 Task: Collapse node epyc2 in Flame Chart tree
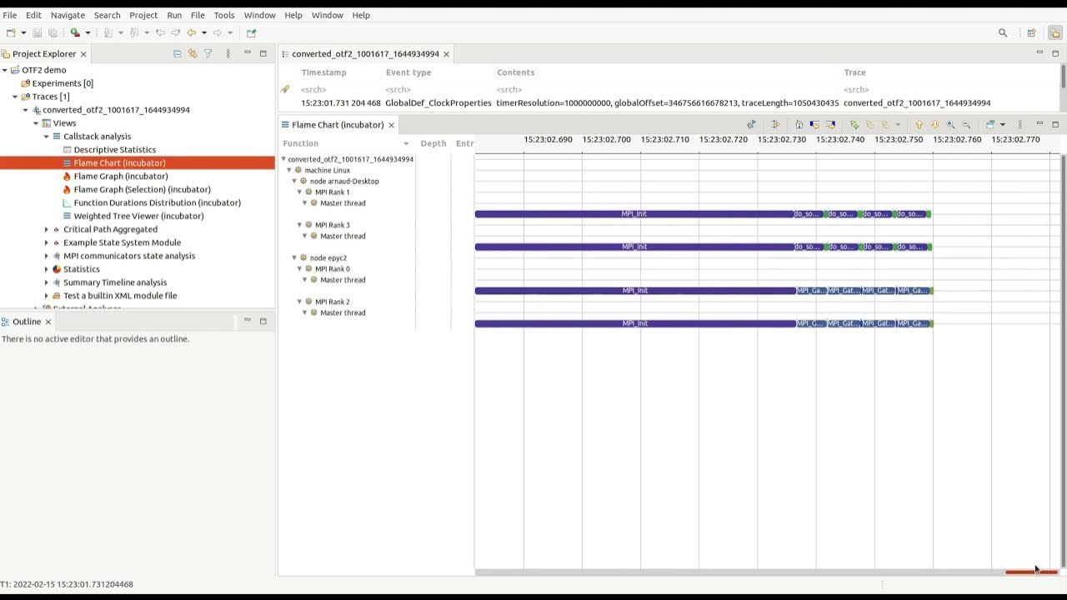(x=294, y=258)
